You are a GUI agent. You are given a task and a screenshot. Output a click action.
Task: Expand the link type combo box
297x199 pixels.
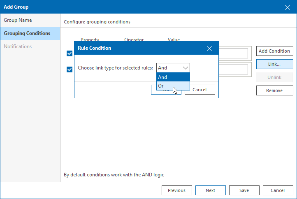pyautogui.click(x=173, y=68)
